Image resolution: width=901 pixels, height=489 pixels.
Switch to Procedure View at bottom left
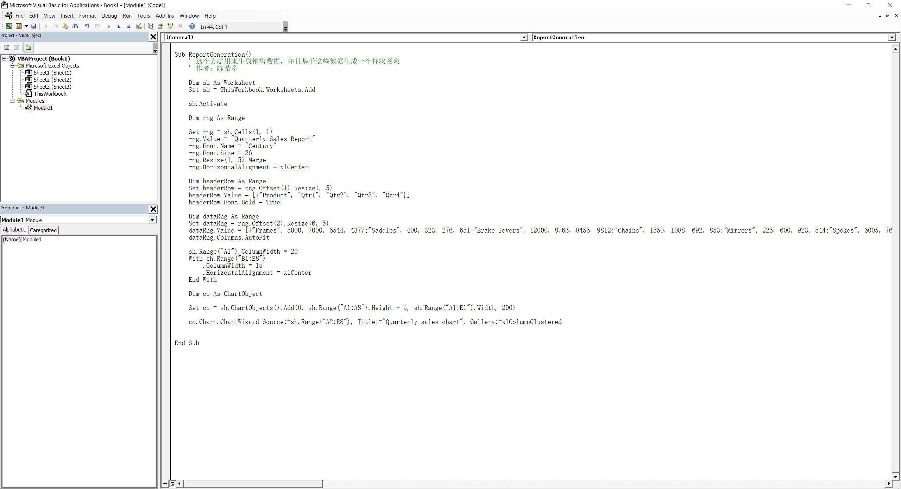tap(165, 483)
